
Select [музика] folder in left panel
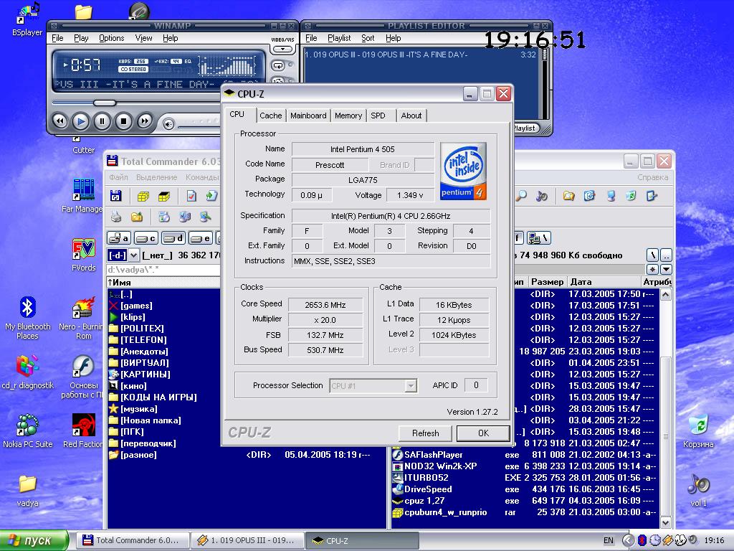[x=138, y=408]
